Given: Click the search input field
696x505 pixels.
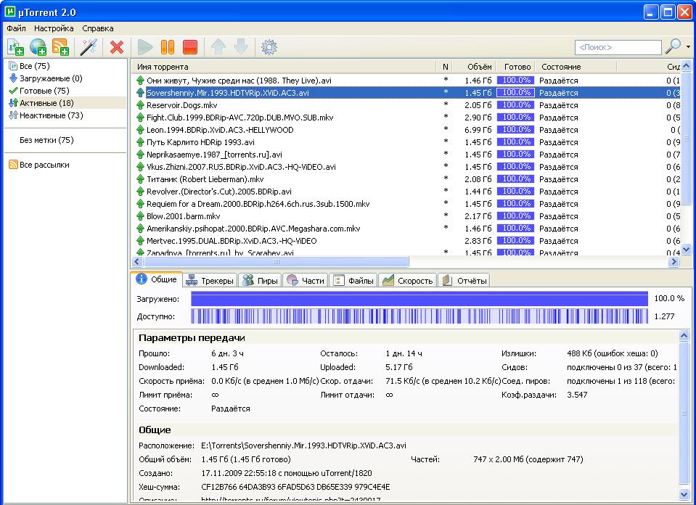Looking at the screenshot, I should click(618, 47).
